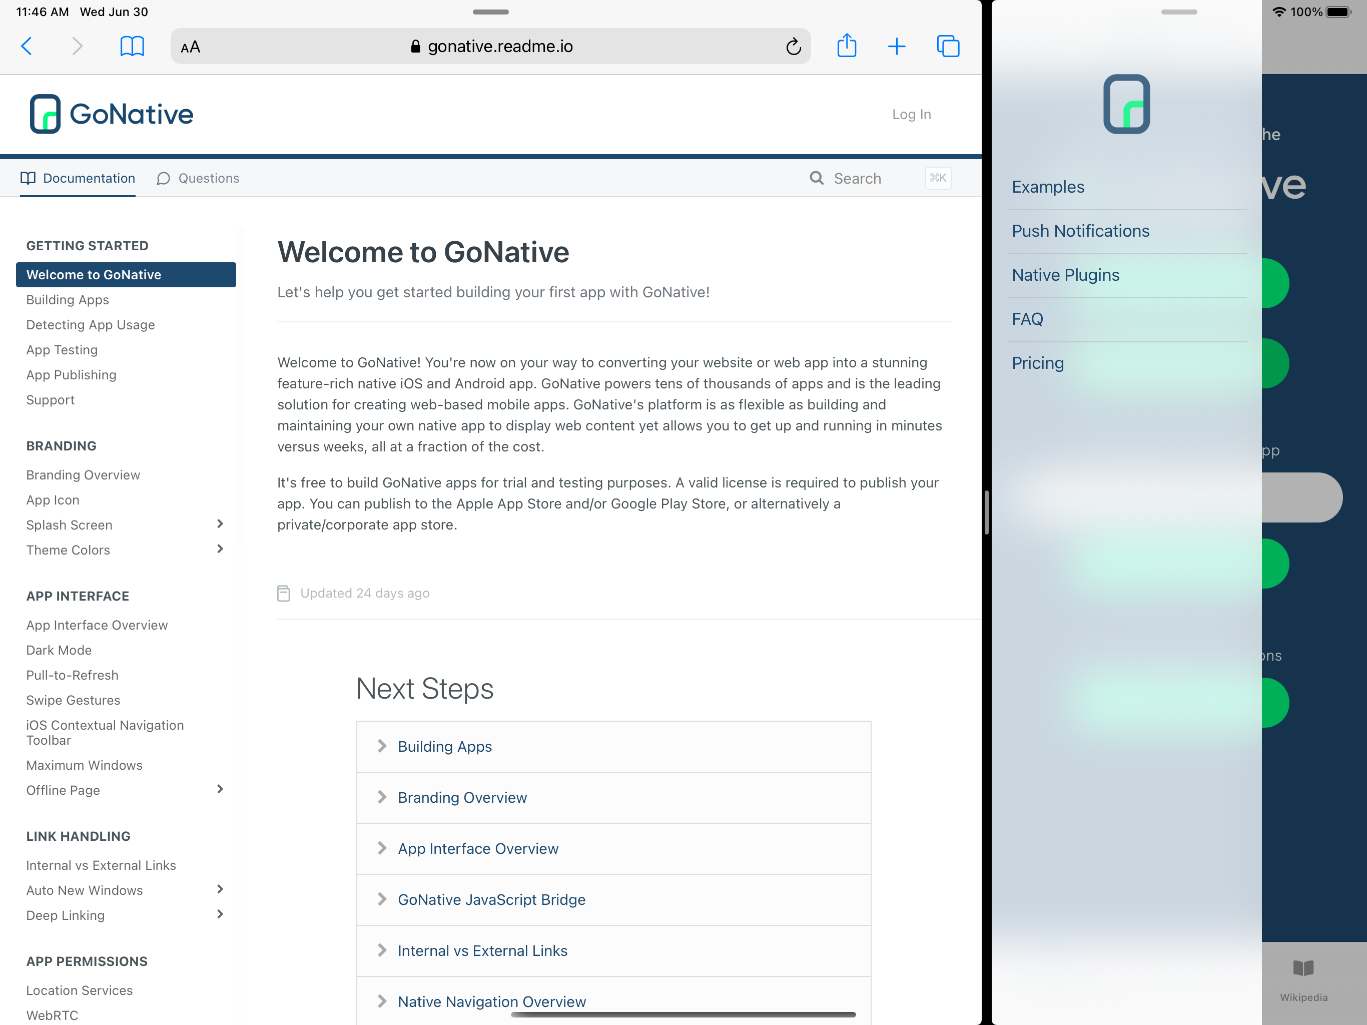Select Push Notifications in slide-over menu

tap(1126, 231)
